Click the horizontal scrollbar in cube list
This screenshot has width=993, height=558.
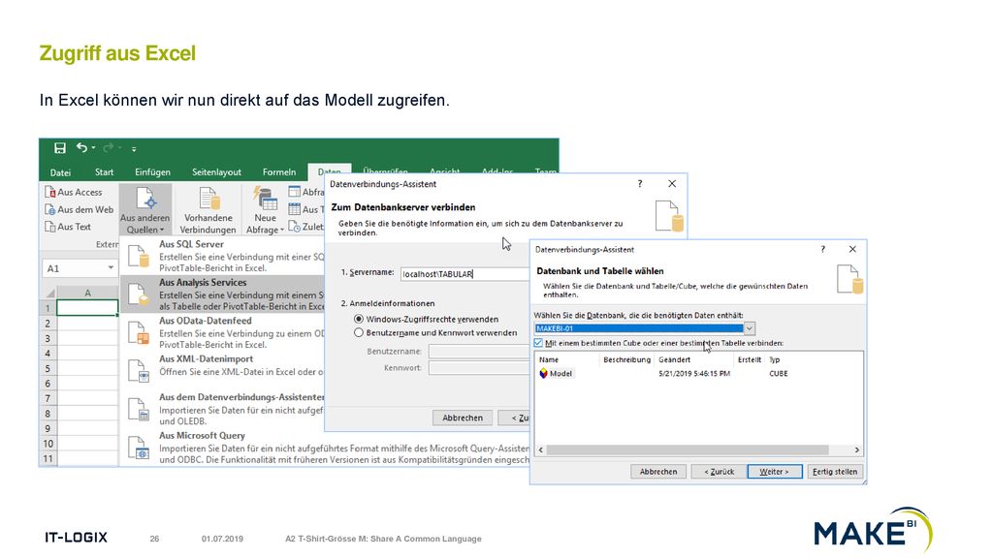point(688,449)
